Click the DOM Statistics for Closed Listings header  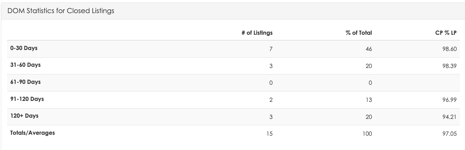[x=61, y=11]
